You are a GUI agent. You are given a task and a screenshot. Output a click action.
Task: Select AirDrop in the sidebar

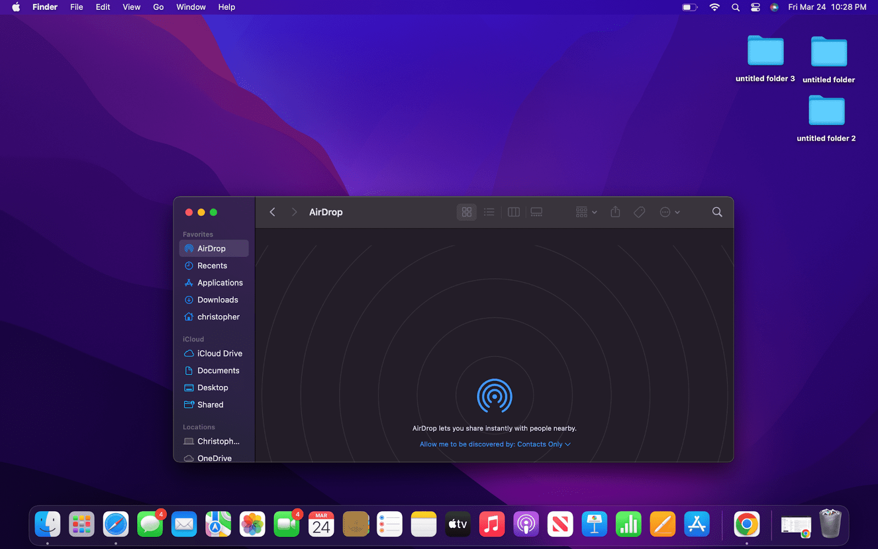[x=214, y=248]
